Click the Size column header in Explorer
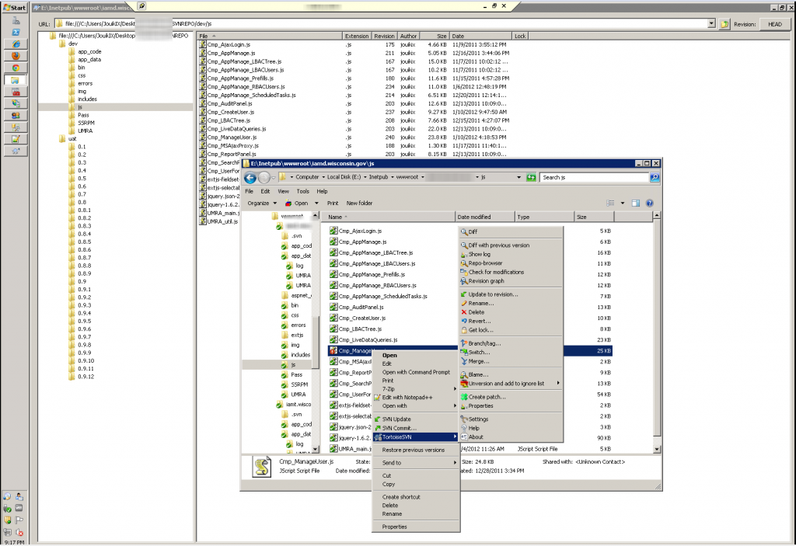 click(595, 217)
